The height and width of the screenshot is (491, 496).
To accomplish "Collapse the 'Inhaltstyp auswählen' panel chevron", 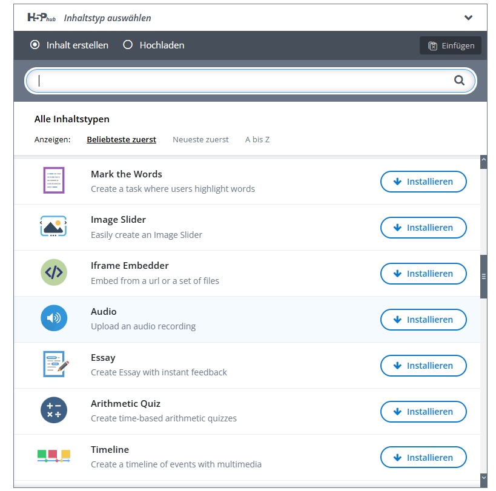I will tap(468, 18).
